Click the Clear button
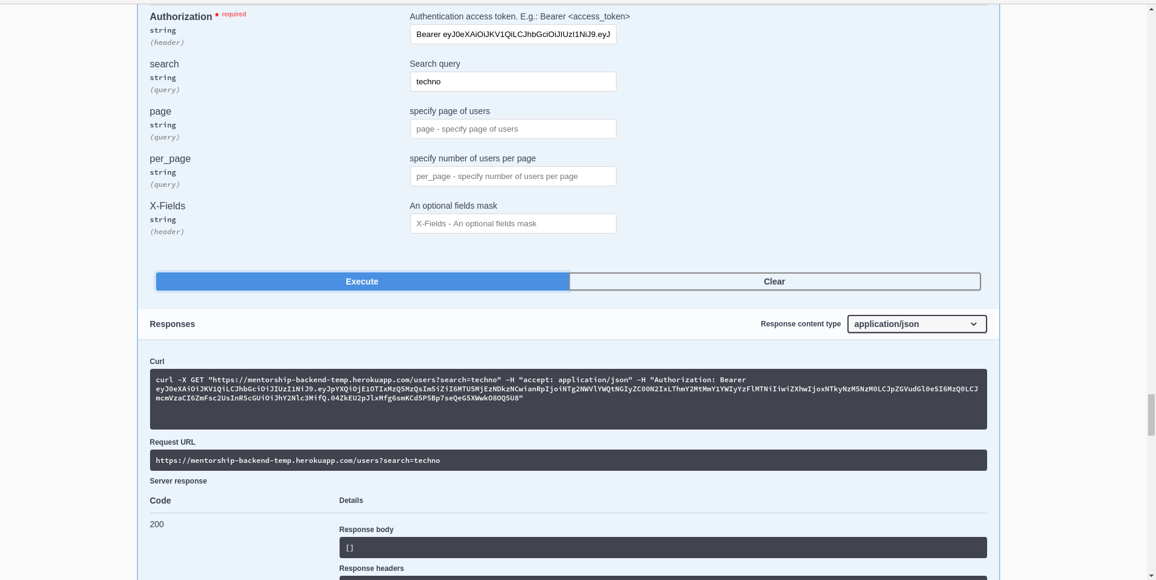This screenshot has height=580, width=1156. click(x=774, y=282)
